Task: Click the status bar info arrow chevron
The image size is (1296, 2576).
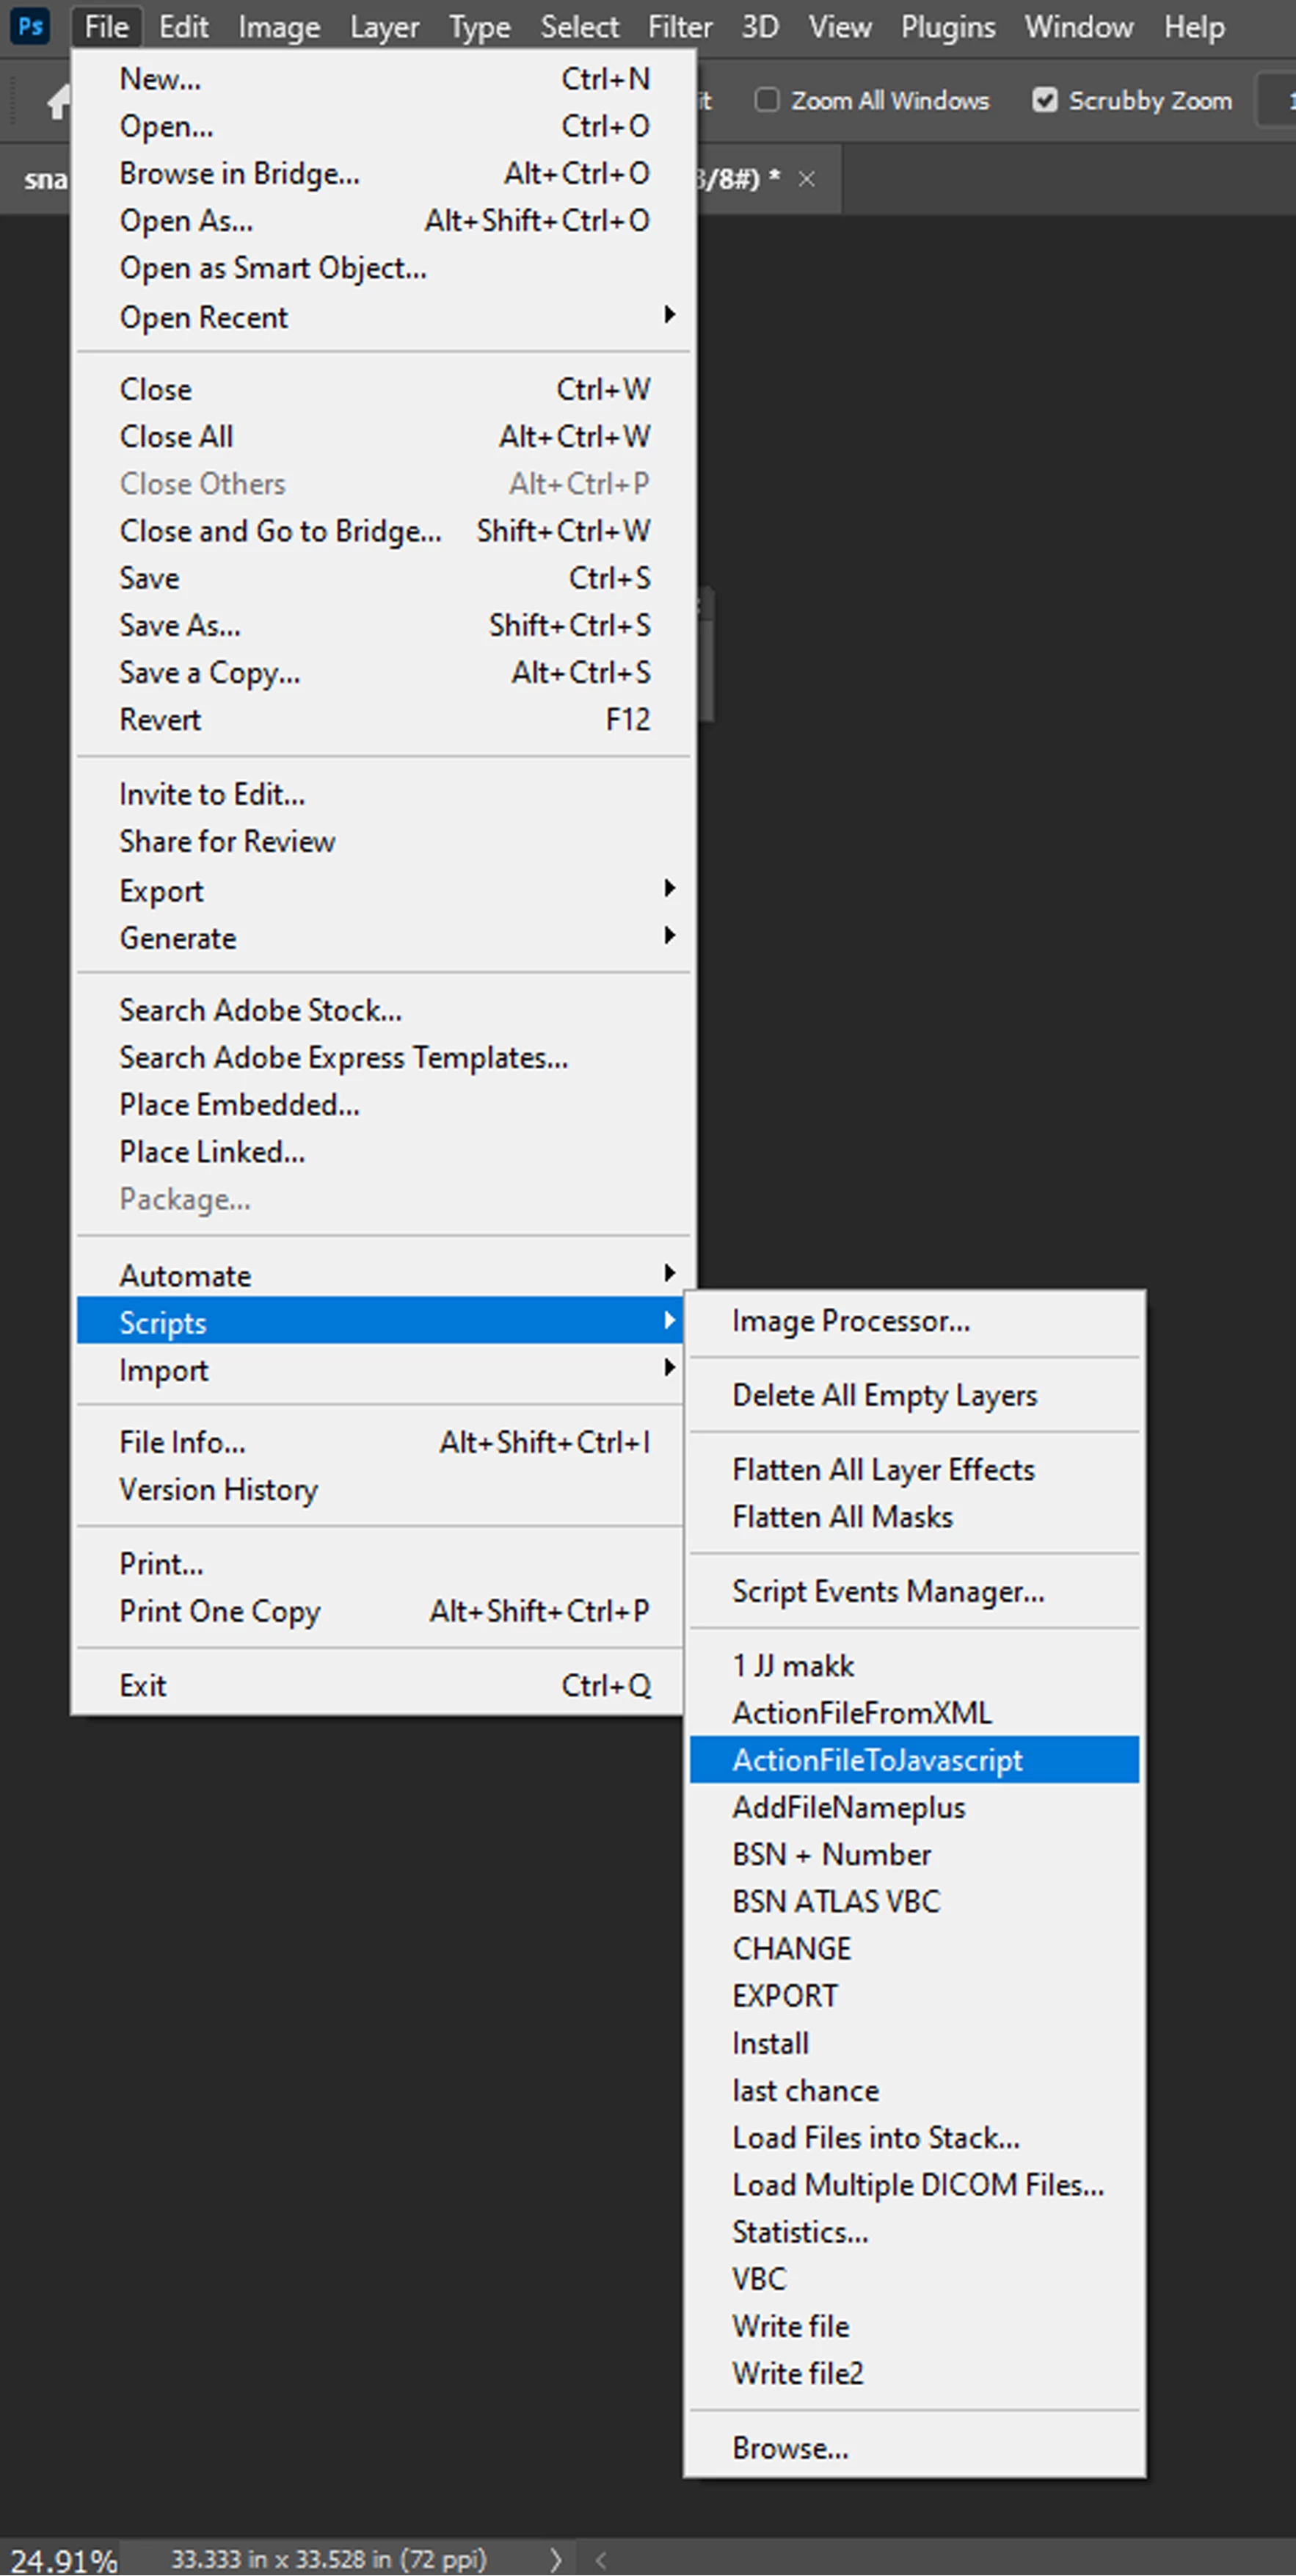Action: coord(556,2559)
